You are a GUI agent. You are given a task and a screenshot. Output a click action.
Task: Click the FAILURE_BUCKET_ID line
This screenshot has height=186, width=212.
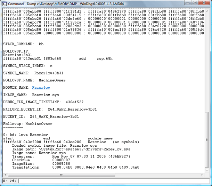[50, 109]
